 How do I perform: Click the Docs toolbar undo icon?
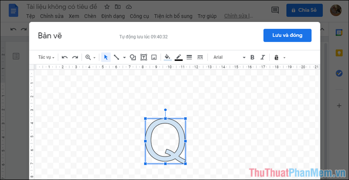[13, 29]
